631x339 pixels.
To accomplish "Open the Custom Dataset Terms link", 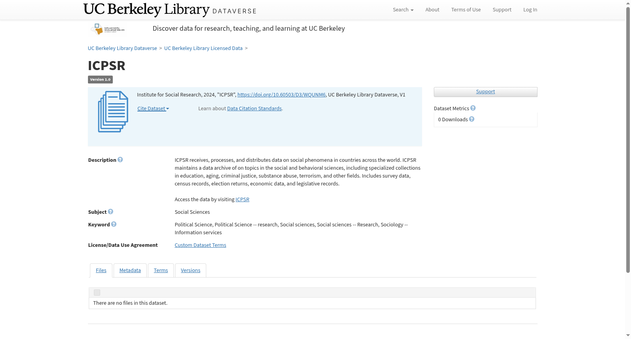I will pyautogui.click(x=200, y=245).
